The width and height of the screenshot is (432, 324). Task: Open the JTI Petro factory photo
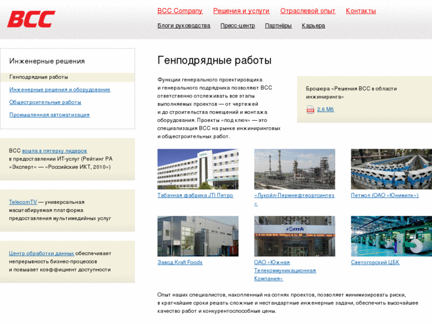(198, 169)
